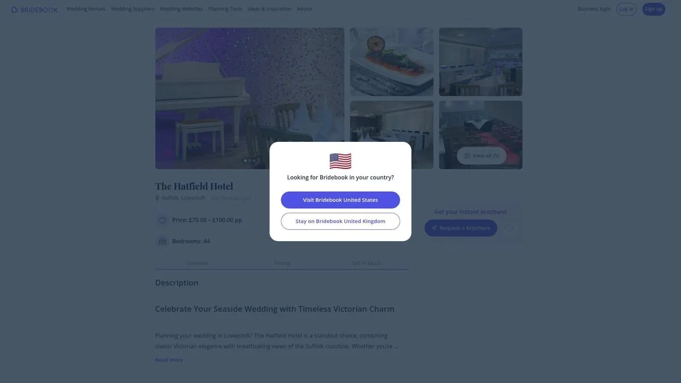Click the US flag in the popup
The height and width of the screenshot is (383, 681).
(x=340, y=161)
